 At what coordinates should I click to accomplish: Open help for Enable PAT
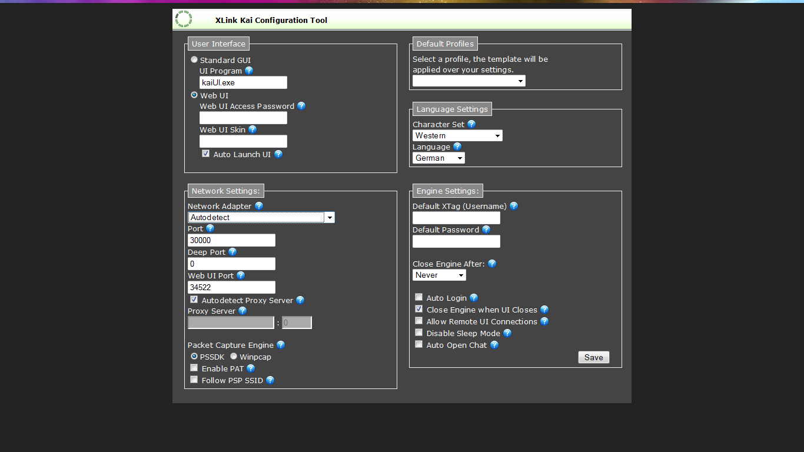251,368
